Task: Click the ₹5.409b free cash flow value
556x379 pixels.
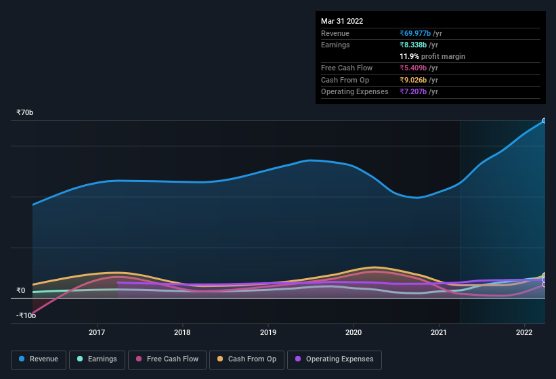Action: 413,68
